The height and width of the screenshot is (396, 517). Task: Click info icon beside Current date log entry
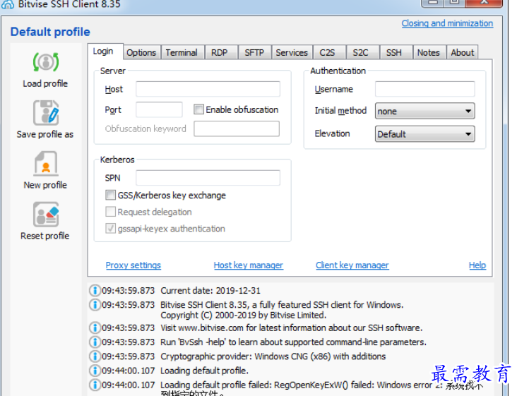pyautogui.click(x=95, y=290)
